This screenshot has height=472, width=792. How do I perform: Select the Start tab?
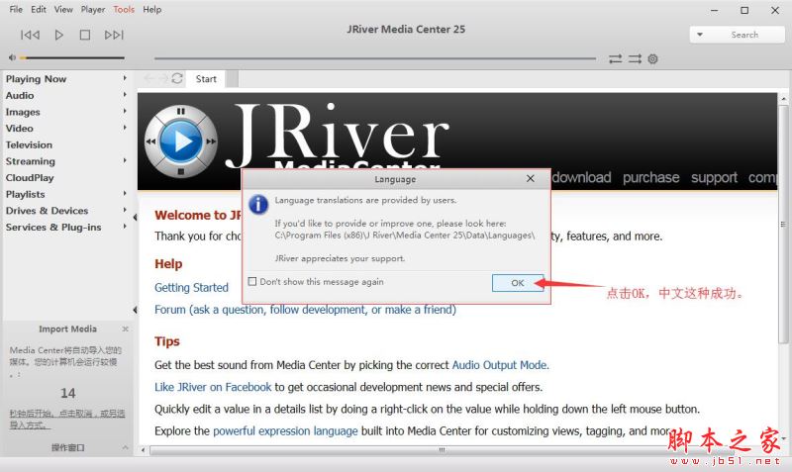coord(206,79)
